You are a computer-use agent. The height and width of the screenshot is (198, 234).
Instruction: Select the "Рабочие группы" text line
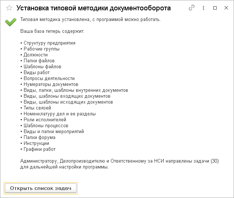coord(41,49)
